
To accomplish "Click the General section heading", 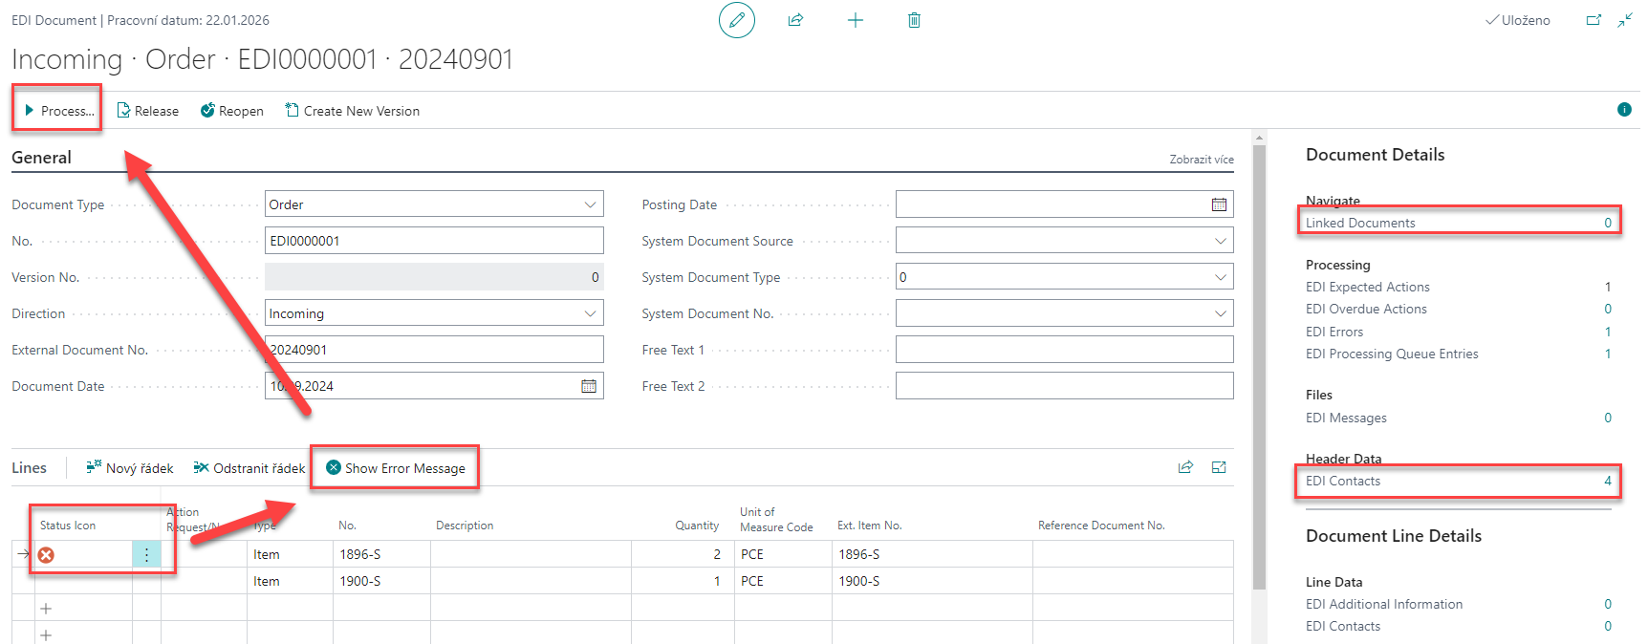I will [41, 158].
